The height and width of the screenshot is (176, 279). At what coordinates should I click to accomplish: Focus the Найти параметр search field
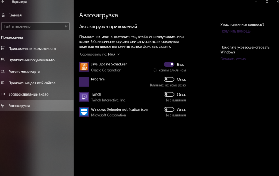35,26
